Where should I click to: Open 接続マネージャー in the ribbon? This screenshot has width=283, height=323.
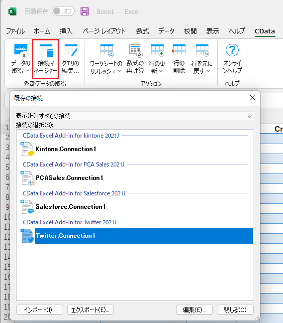coord(45,59)
